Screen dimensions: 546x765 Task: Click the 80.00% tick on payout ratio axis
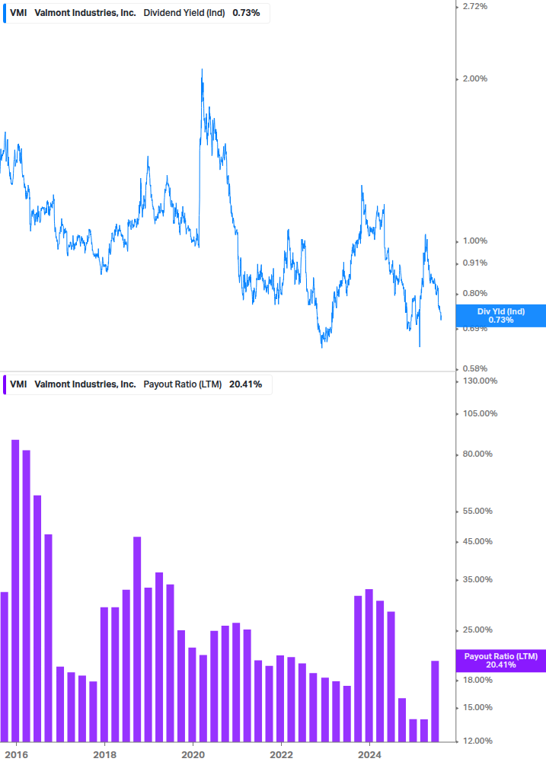coord(477,454)
